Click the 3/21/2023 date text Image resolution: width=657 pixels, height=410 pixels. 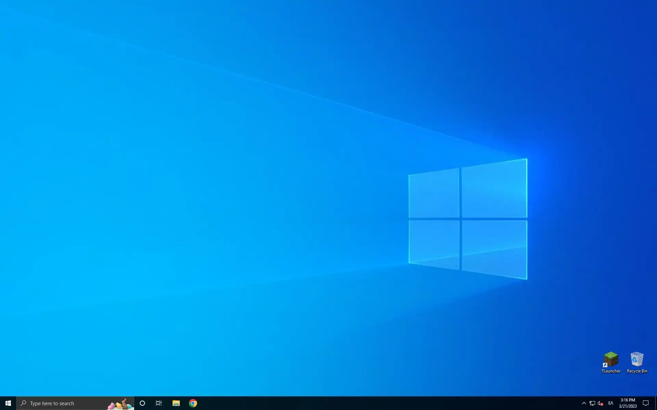coord(628,406)
